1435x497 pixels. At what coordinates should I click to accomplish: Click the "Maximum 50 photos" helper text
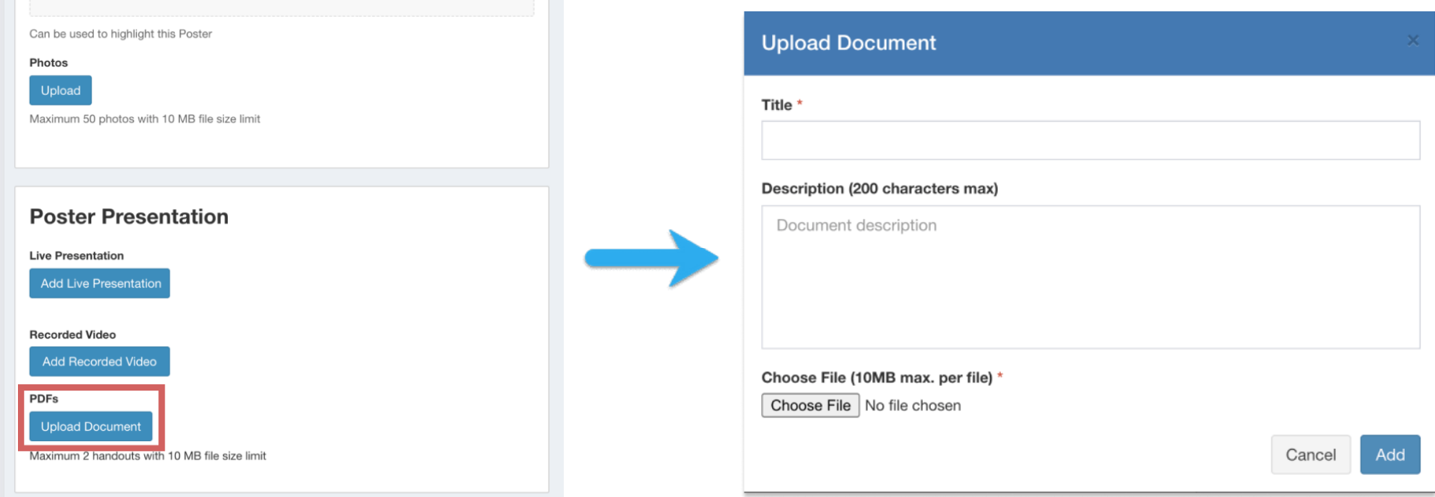pos(145,119)
